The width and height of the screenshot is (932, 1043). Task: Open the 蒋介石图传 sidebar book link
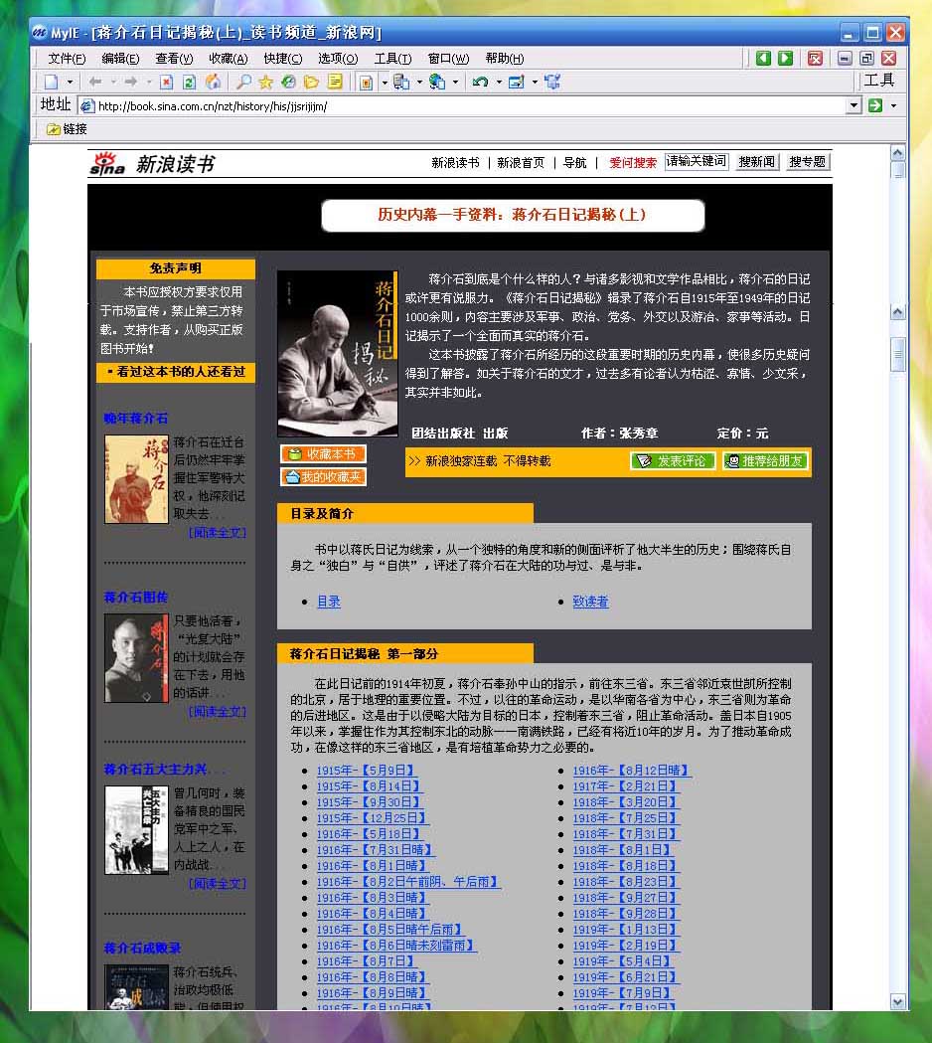[x=135, y=598]
